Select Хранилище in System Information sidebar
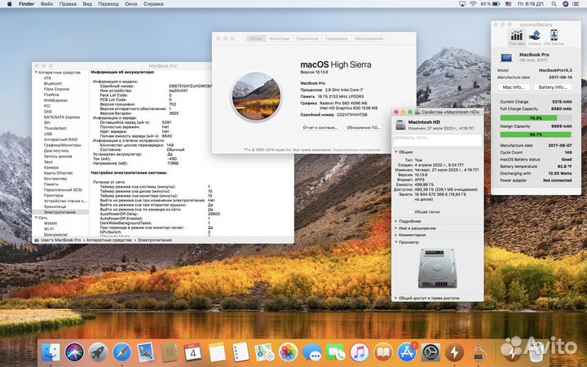 [x=55, y=206]
